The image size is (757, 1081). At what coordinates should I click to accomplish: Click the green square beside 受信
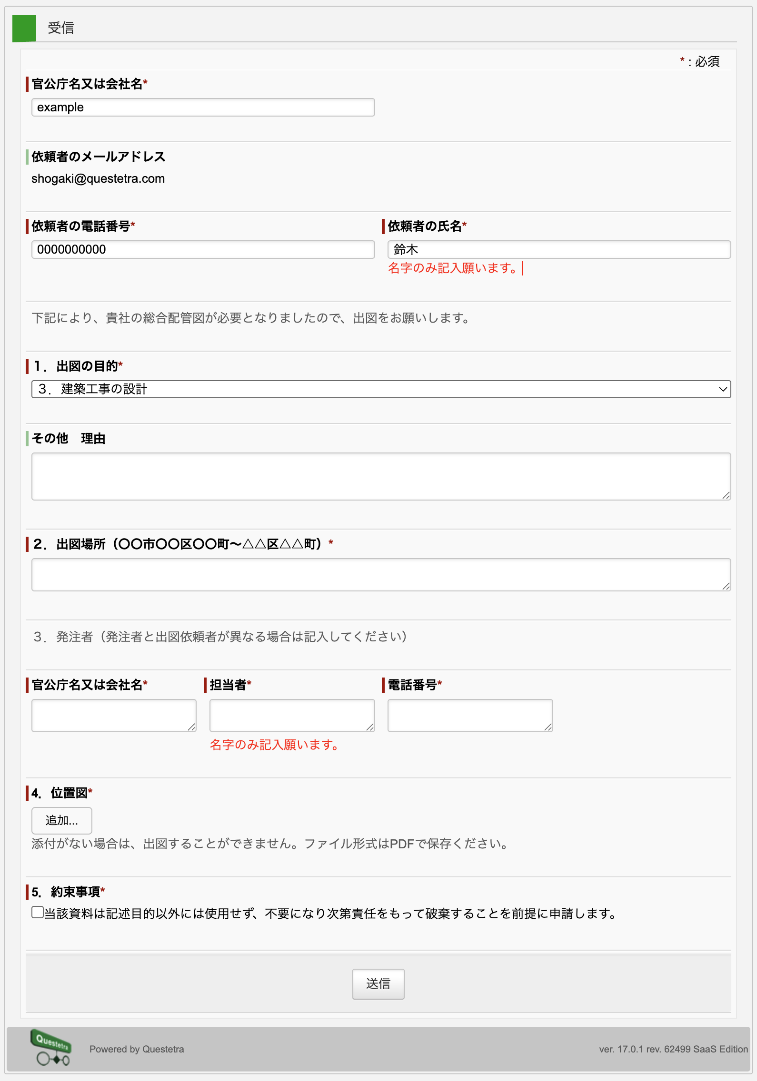[x=24, y=28]
